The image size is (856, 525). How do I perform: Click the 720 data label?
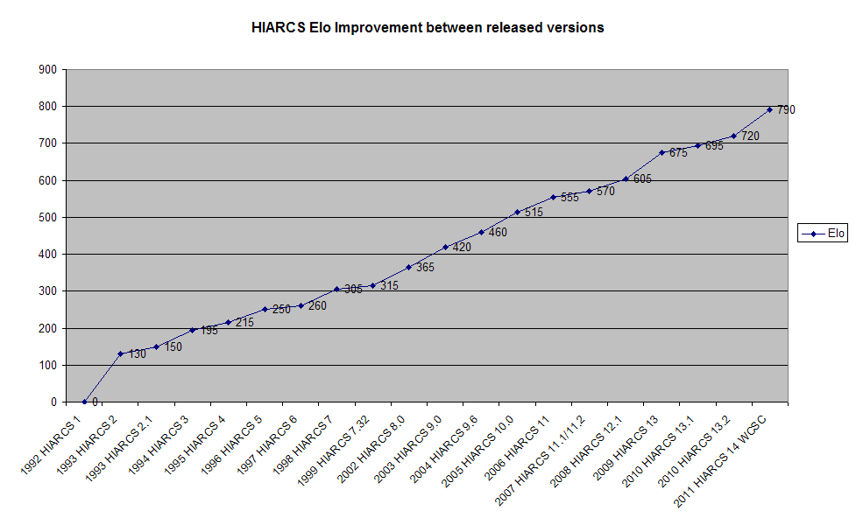coord(750,136)
